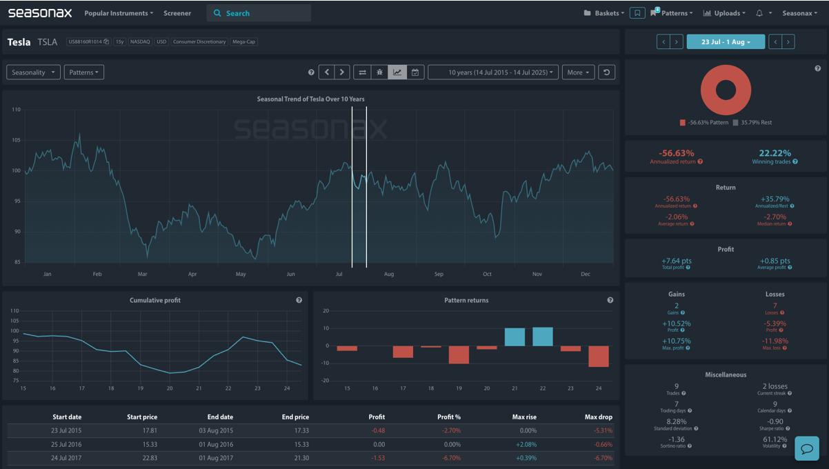Open the 10 years date range dropdown
Image resolution: width=829 pixels, height=469 pixels.
coord(493,72)
